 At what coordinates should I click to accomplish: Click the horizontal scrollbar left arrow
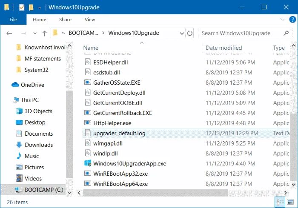click(79, 193)
